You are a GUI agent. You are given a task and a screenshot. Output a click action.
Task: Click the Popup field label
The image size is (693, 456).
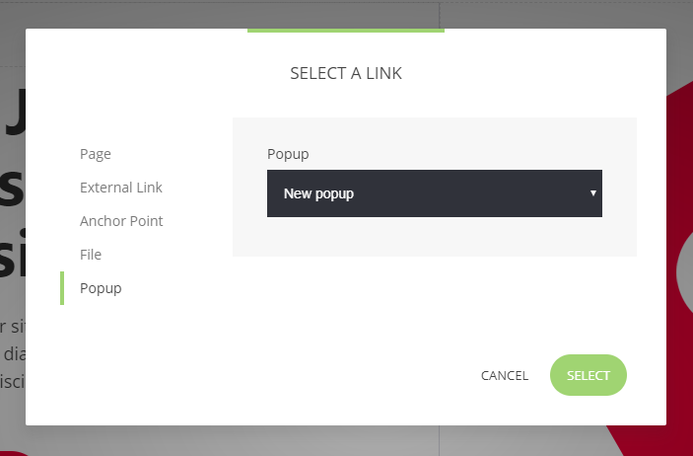coord(288,154)
